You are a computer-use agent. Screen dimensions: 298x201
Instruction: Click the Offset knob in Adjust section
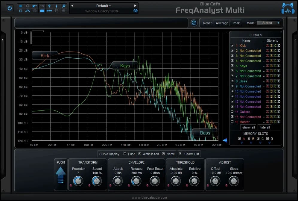point(215,181)
